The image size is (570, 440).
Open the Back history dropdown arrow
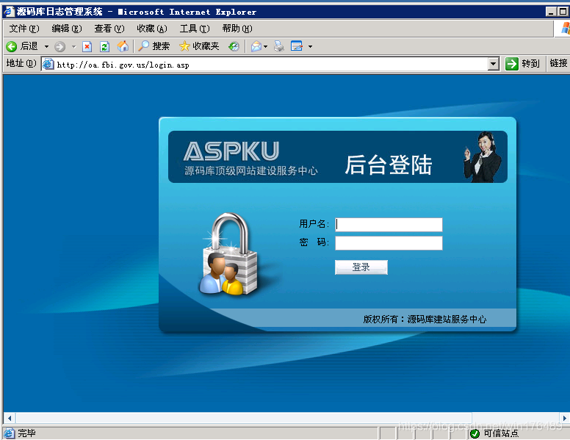tap(46, 46)
